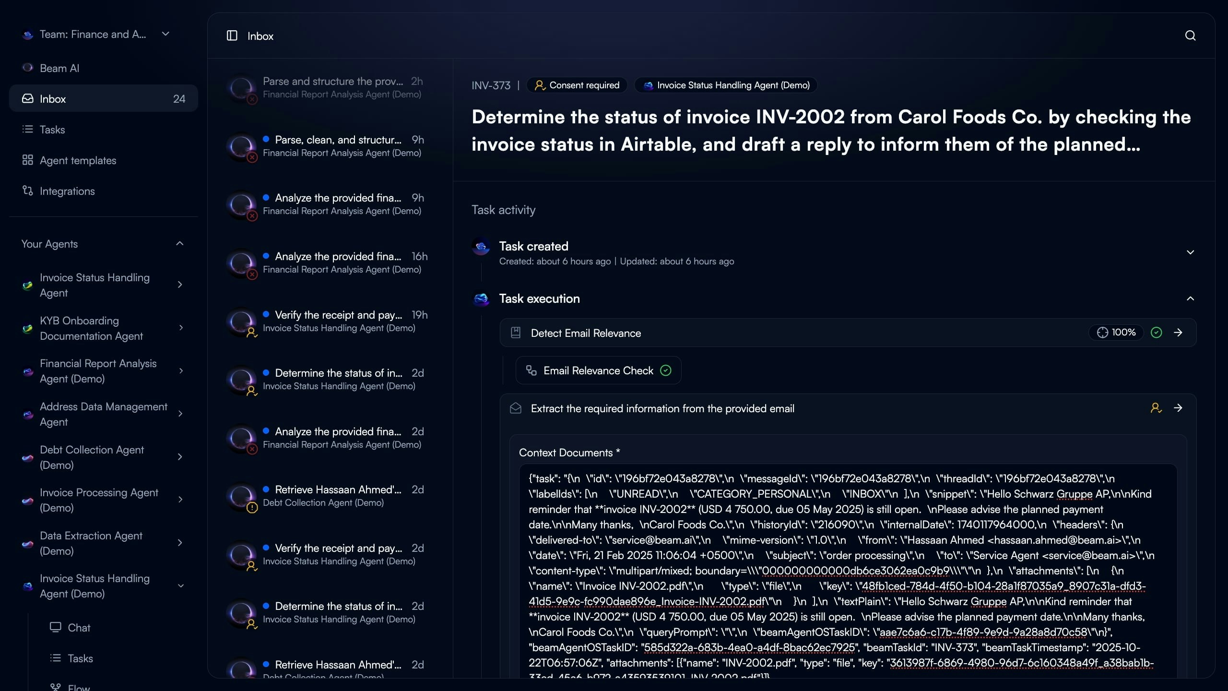Toggle the sidebar panel icon beside Inbox
Viewport: 1228px width, 691px height.
coord(232,36)
